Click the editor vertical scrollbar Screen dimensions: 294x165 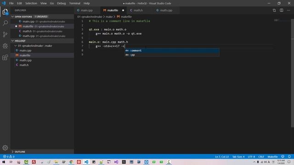[x=292, y=73]
